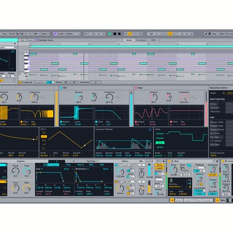Toggle the yellow Comb Filter enable square

(x=21, y=122)
